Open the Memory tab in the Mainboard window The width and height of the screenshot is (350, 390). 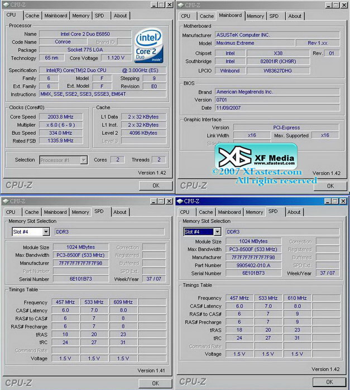coord(255,16)
